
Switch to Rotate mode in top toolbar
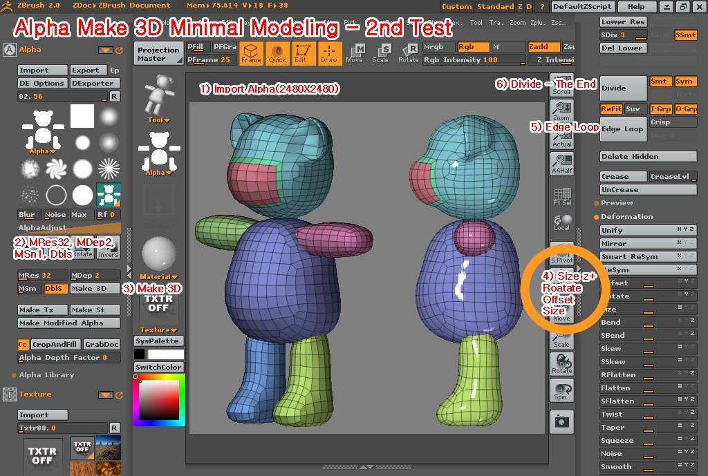coord(408,54)
